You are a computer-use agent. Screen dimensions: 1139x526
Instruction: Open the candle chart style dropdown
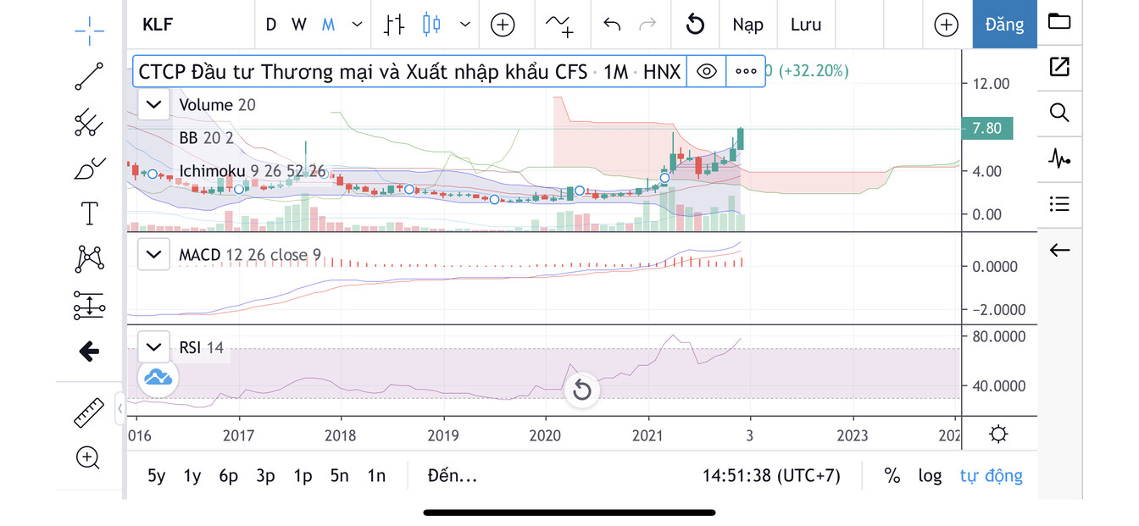point(464,25)
